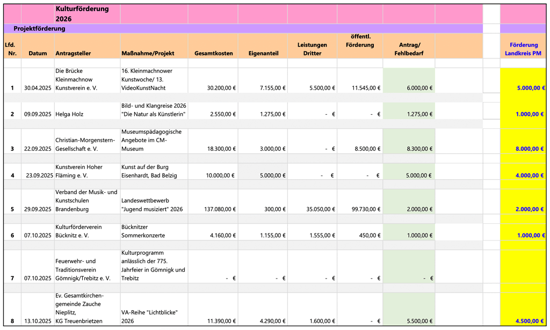This screenshot has height=330, width=550.
Task: Select green Fehlbedarf cell 8.300,00 €
Action: pos(409,149)
